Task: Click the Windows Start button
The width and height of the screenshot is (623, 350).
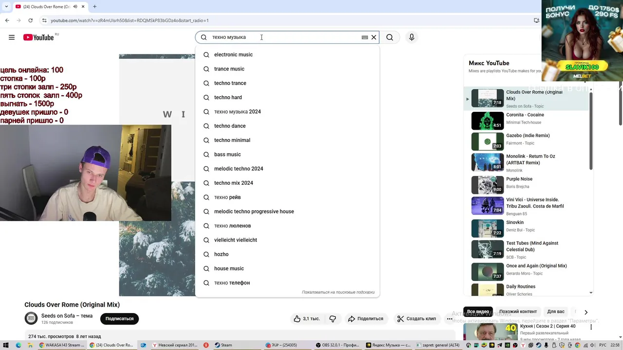Action: coord(5,345)
